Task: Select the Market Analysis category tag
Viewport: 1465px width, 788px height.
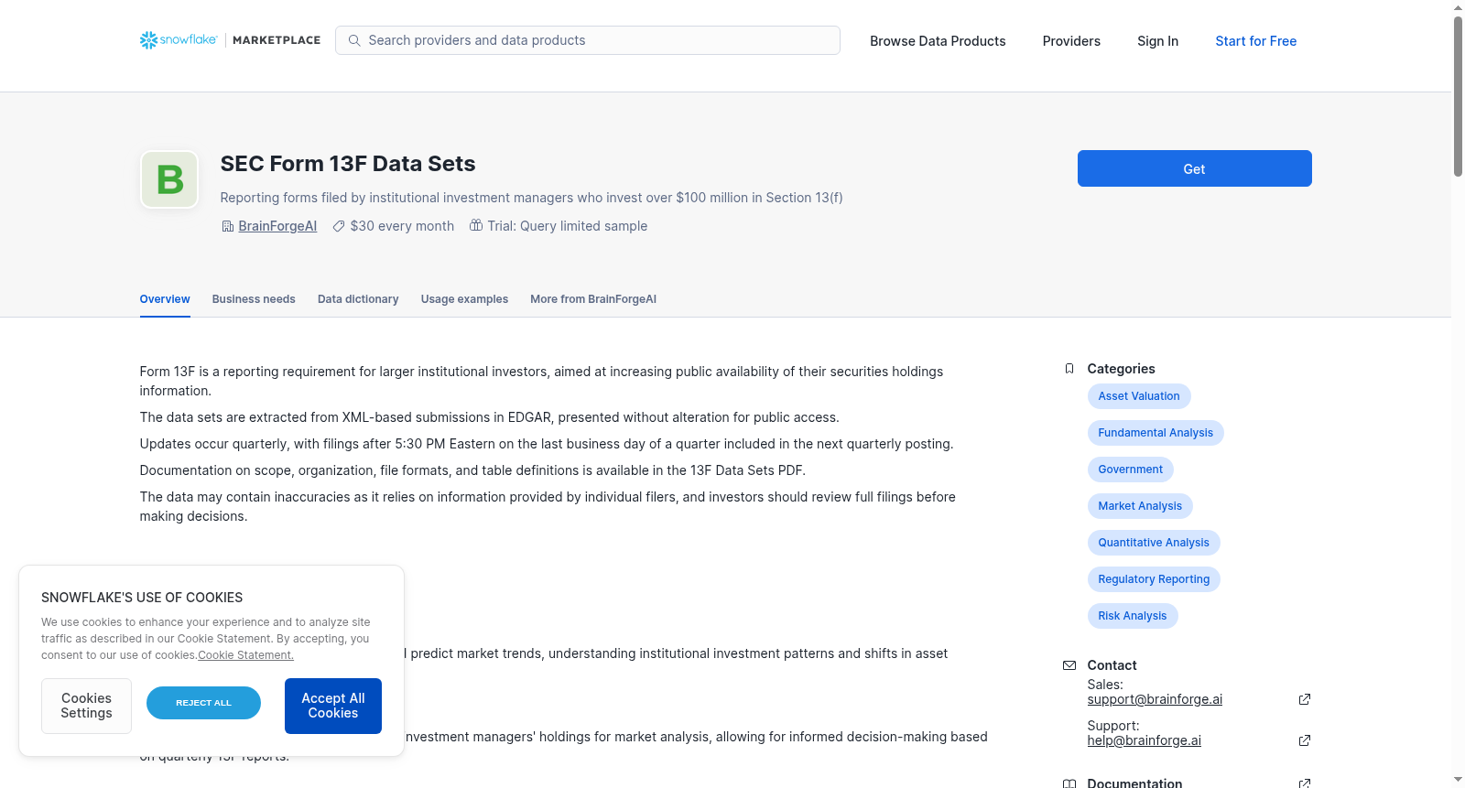Action: (1140, 506)
